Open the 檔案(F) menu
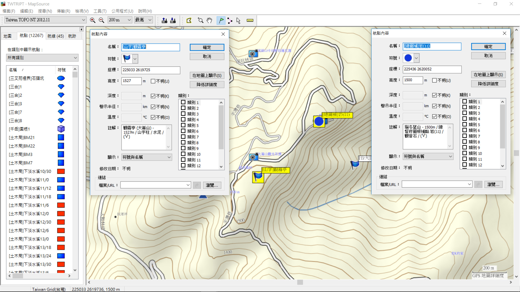Screen dimensions: 520x292 click(x=9, y=11)
